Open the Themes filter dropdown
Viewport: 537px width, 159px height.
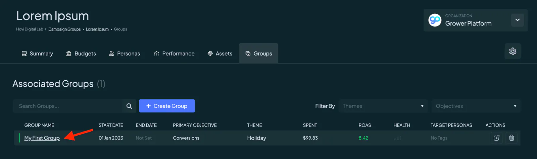pyautogui.click(x=383, y=106)
